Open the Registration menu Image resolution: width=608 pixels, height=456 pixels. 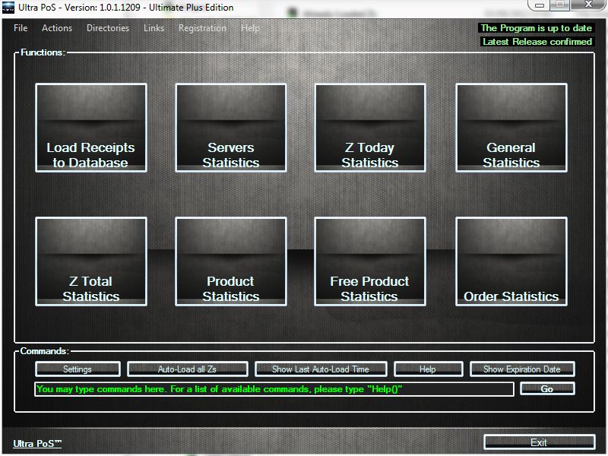point(202,28)
